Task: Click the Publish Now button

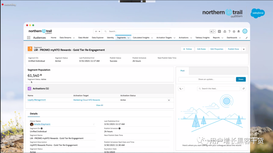Action: click(233, 49)
